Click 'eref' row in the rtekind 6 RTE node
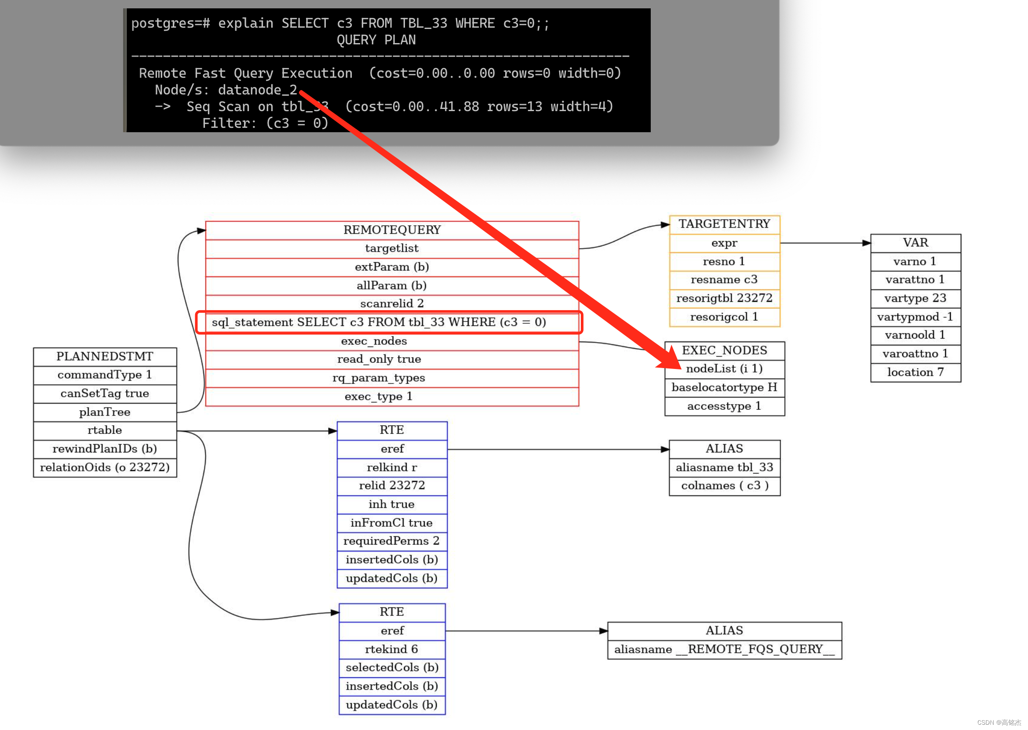Viewport: 1028px width, 730px height. (392, 631)
